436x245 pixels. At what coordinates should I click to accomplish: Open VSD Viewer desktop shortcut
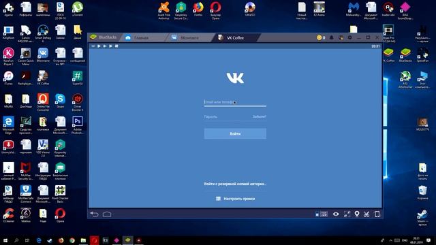43,148
